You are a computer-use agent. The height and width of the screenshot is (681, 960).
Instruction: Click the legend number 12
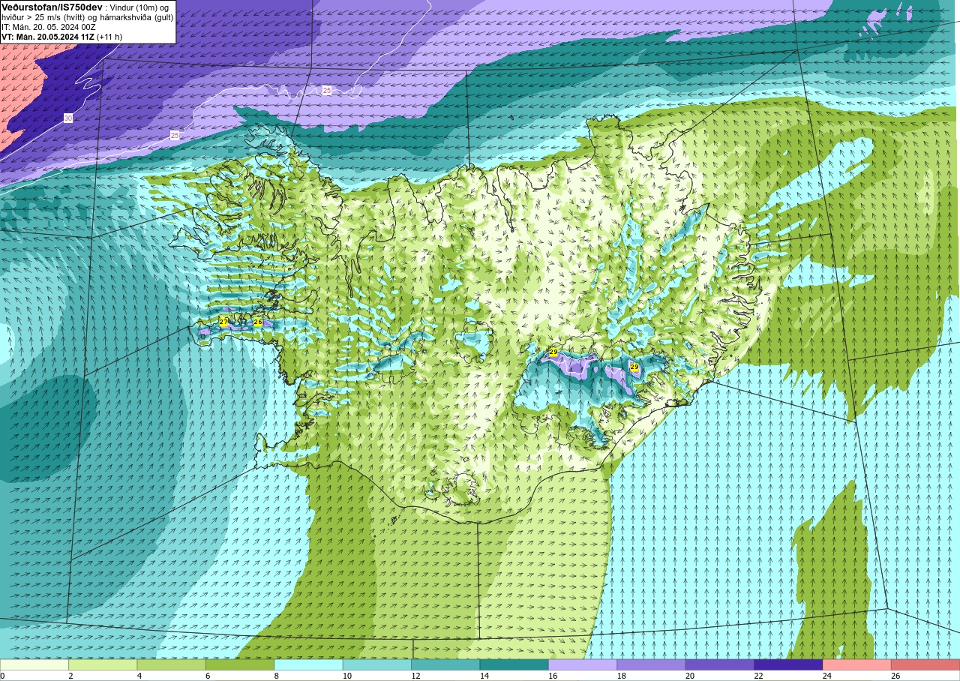tap(415, 676)
